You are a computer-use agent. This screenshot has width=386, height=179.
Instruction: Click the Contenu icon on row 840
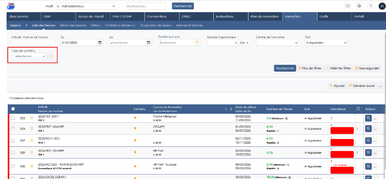135,166
